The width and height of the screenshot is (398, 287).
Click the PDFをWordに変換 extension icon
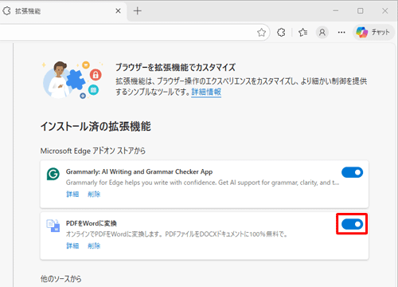click(53, 226)
